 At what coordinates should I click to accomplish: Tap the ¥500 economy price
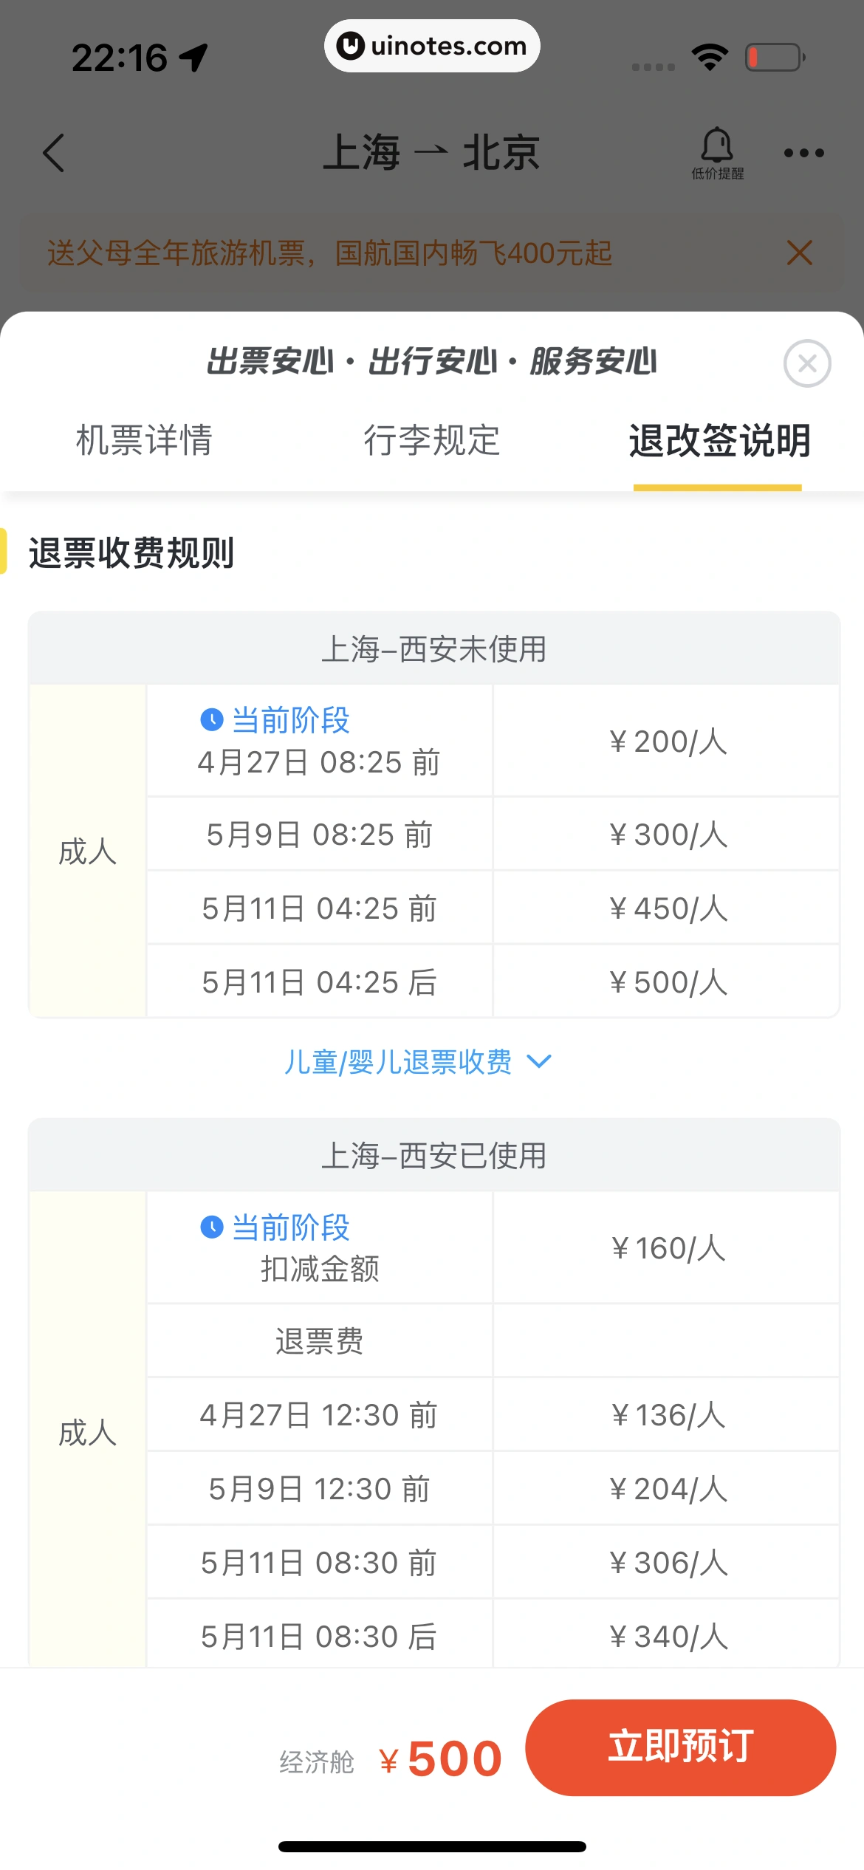click(440, 1758)
